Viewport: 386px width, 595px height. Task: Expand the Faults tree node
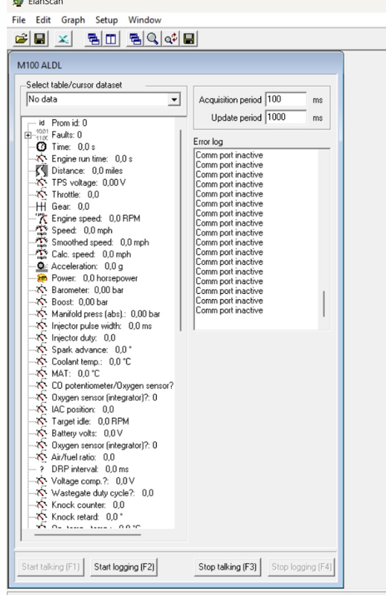point(28,135)
